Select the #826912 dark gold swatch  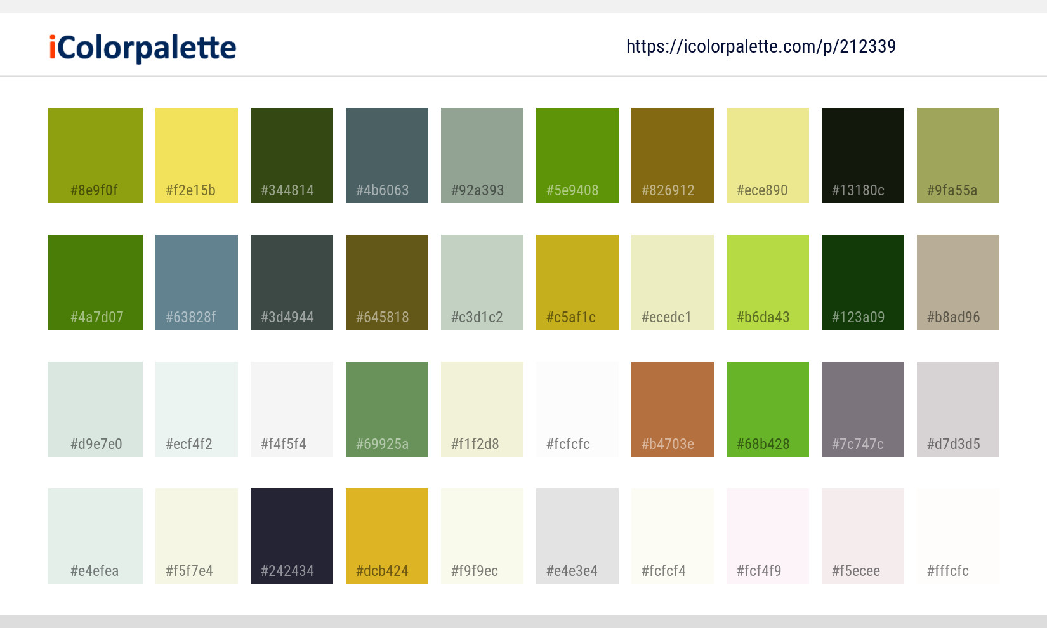672,155
